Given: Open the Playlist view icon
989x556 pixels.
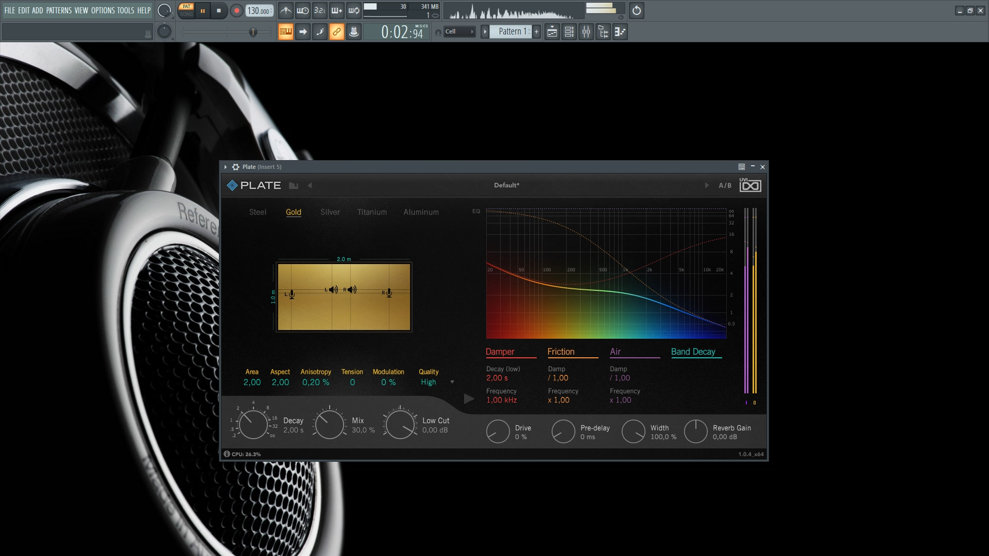Looking at the screenshot, I should (x=552, y=32).
